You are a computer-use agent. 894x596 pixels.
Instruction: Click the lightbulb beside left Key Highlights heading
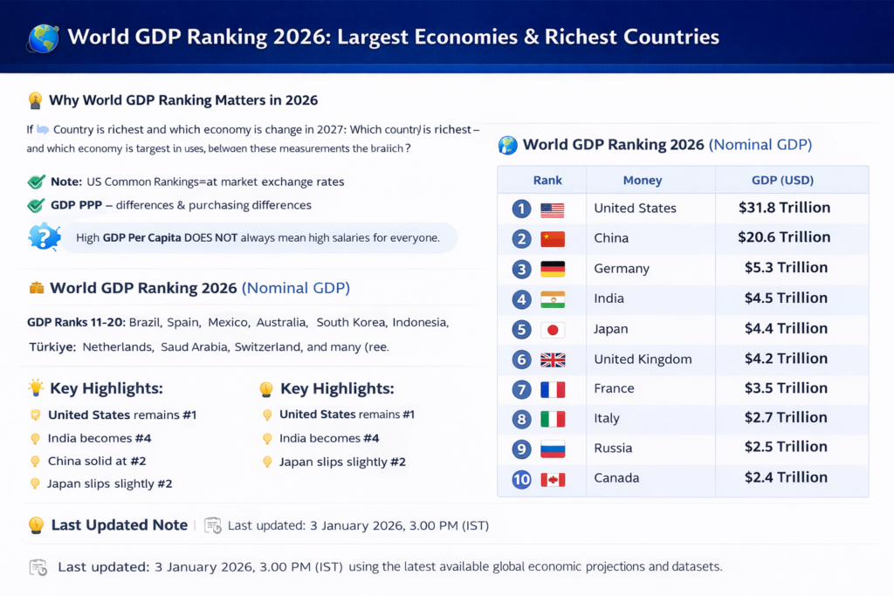tap(36, 388)
